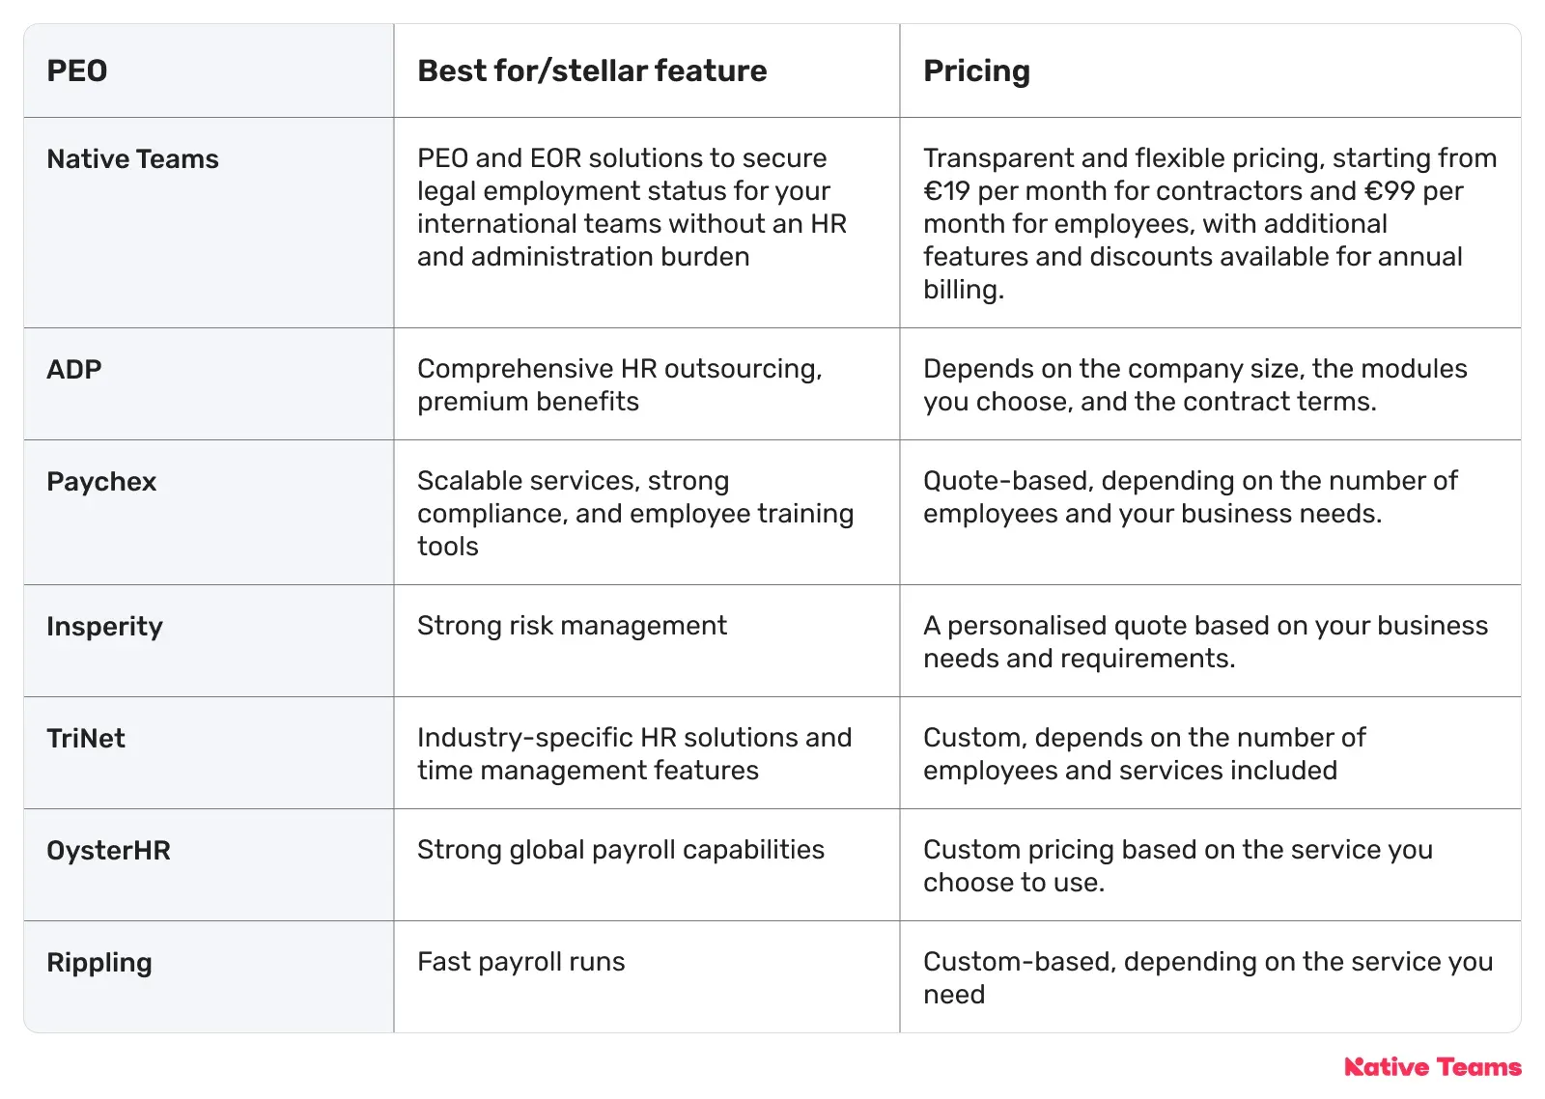Image resolution: width=1545 pixels, height=1099 pixels.
Task: Click TriNet industry-specific HR solutions cell
Action: coord(634,753)
